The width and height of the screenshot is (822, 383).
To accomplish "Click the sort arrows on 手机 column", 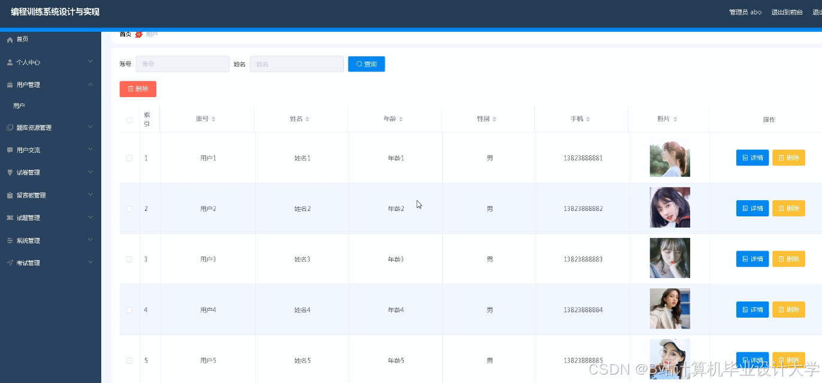I will (588, 119).
